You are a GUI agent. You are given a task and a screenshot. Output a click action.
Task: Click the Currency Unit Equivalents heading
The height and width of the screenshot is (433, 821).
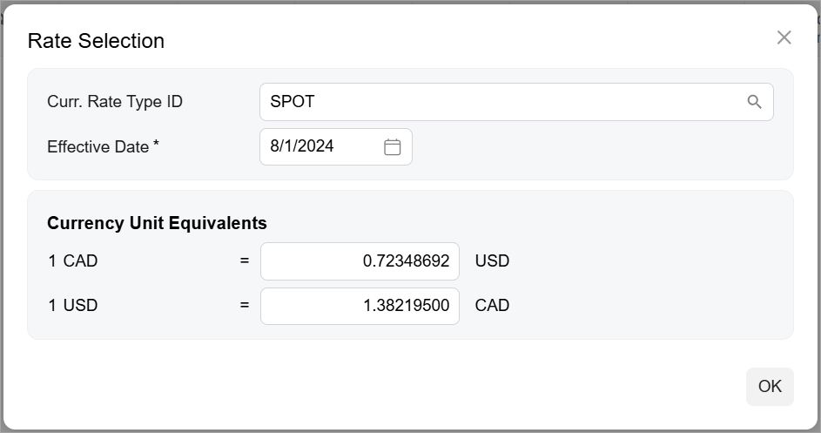click(x=157, y=223)
